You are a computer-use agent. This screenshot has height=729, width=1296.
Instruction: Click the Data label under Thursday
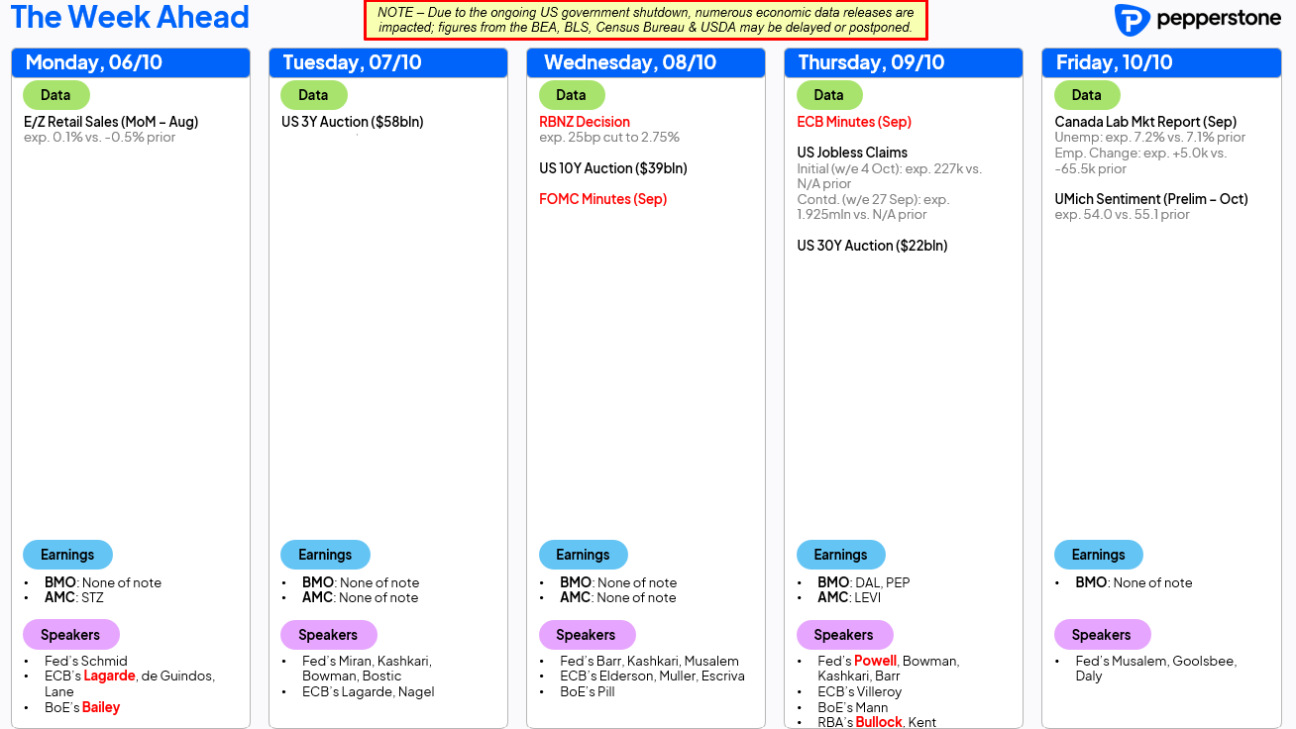[x=829, y=95]
